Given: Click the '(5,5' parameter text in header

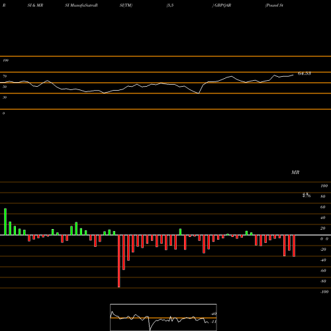Looking at the screenshot, I should [170, 5].
